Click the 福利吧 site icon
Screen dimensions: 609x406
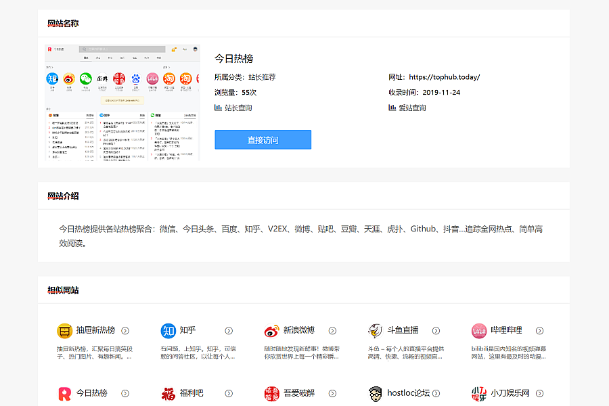pyautogui.click(x=168, y=394)
